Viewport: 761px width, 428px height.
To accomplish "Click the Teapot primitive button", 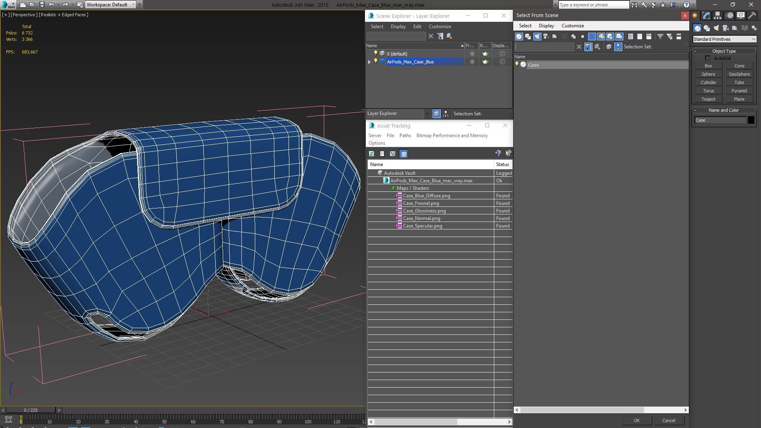I will click(708, 99).
